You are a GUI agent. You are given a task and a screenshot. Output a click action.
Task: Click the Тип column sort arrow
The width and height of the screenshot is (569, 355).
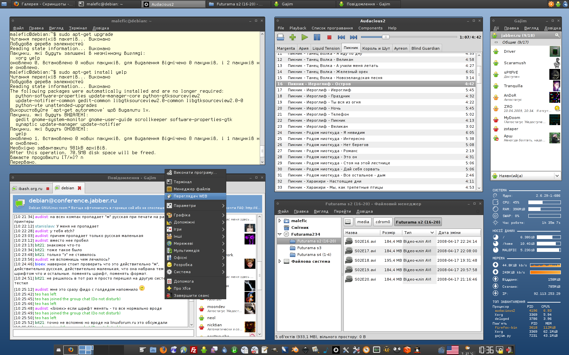click(x=432, y=233)
